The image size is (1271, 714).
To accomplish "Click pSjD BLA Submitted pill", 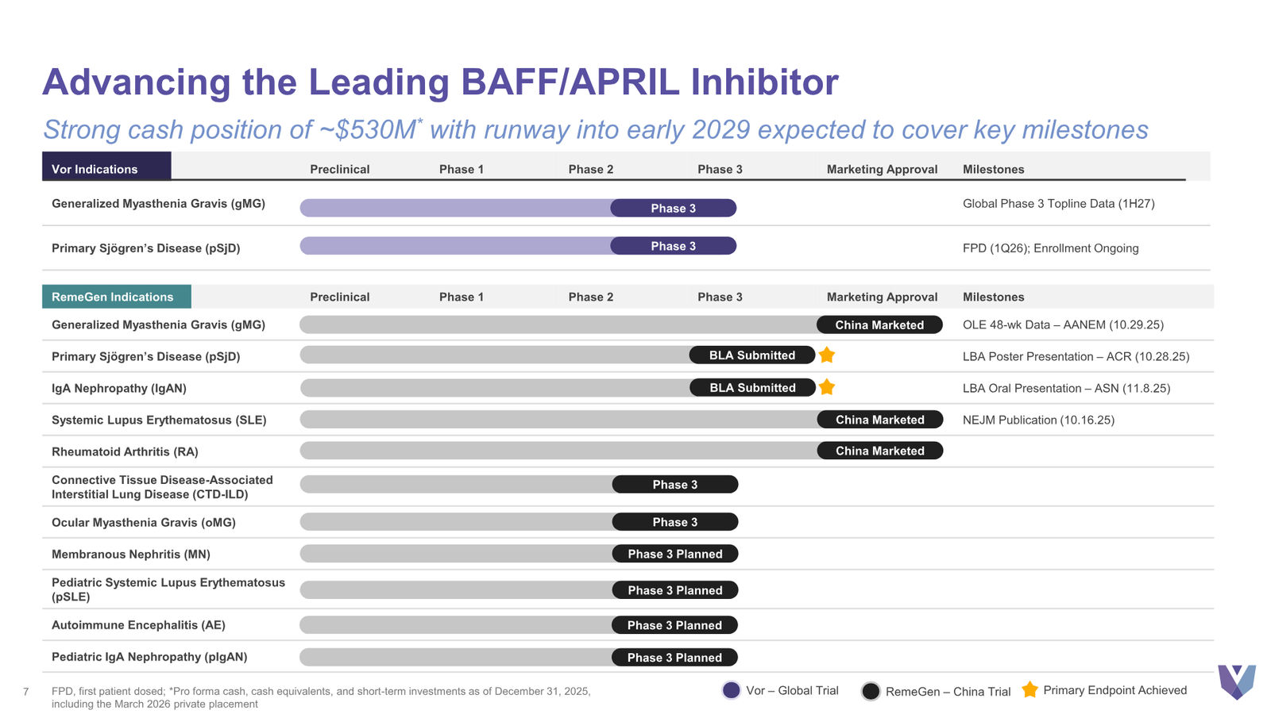I will [x=752, y=355].
